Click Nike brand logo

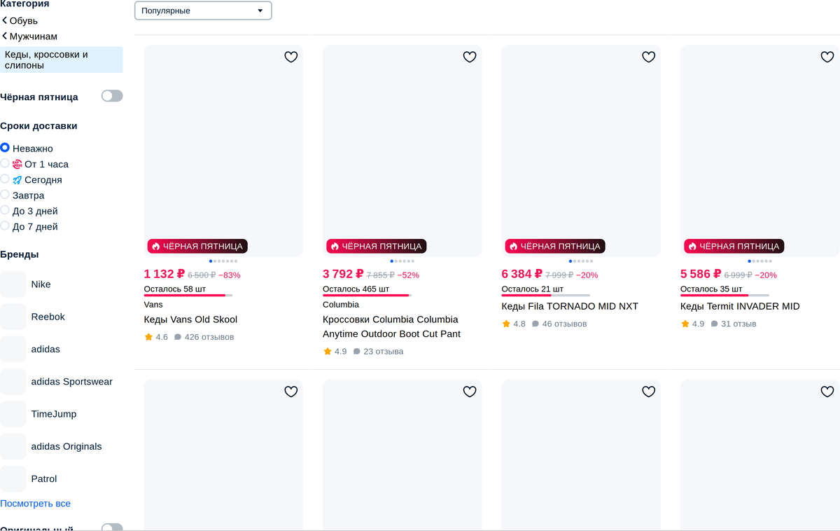tap(13, 284)
